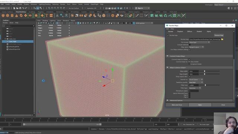Click the Multi-Cut knife shelf icon
This screenshot has height=134, width=238.
(x=137, y=16)
